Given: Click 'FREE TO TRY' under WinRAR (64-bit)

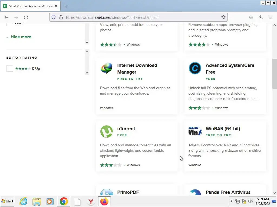Looking at the screenshot, I should coord(218,135).
